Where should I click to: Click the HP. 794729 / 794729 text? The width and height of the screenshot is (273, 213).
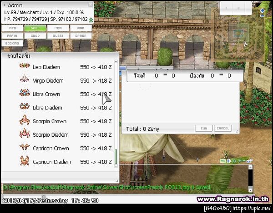[x=25, y=19]
